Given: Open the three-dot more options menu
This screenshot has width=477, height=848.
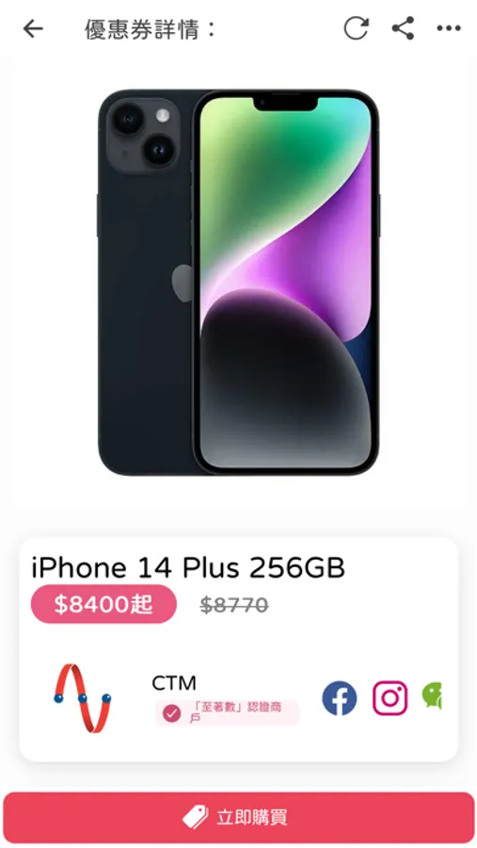Looking at the screenshot, I should (449, 28).
